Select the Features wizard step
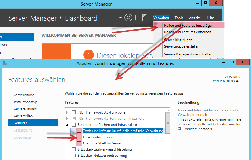 coord(33,123)
